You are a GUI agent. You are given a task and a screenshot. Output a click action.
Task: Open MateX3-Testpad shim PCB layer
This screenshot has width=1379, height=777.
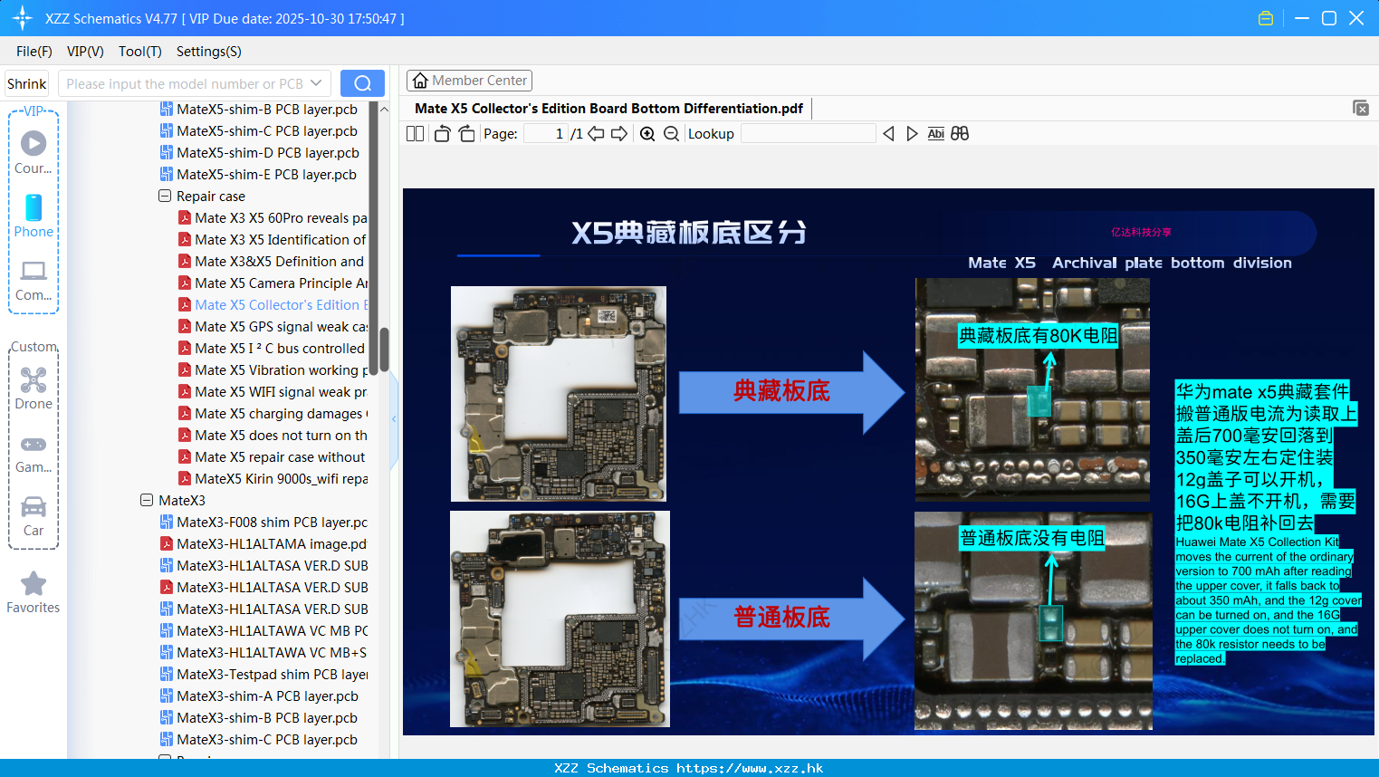click(263, 674)
